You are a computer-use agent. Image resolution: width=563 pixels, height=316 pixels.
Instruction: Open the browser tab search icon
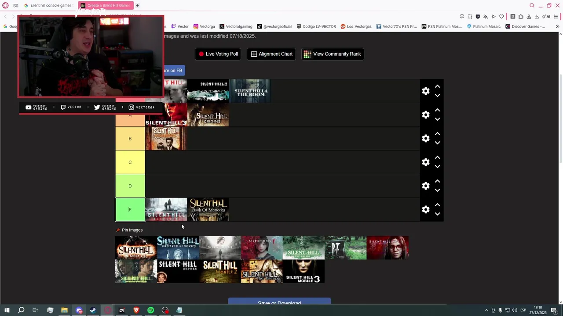(x=532, y=5)
